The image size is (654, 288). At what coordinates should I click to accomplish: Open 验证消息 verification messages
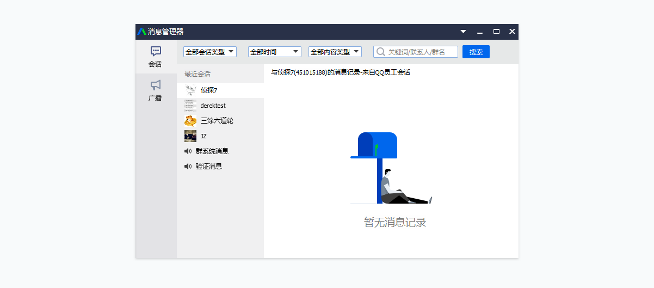220,167
